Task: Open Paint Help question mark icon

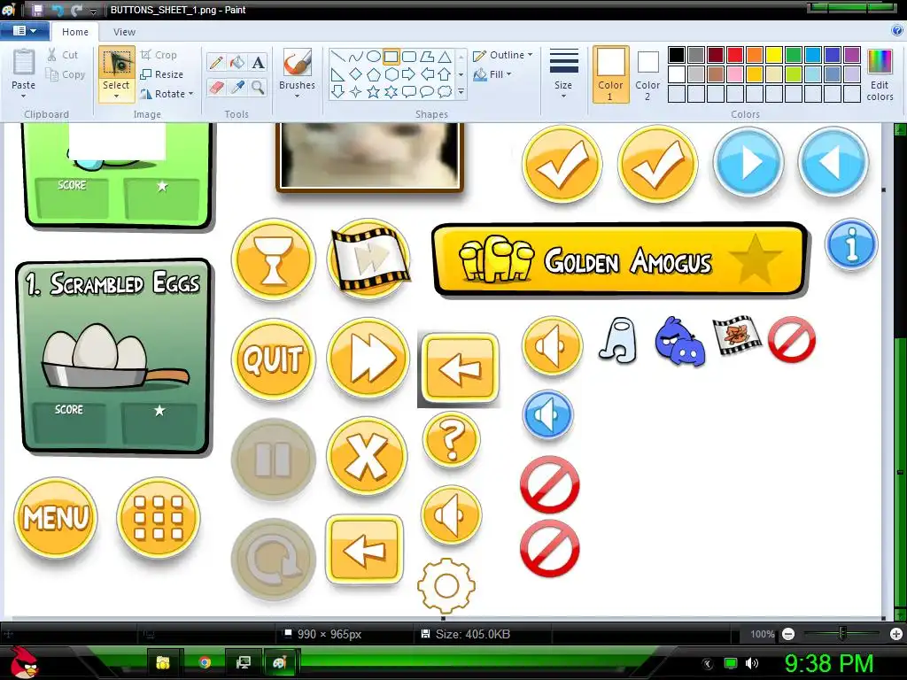Action: (897, 31)
